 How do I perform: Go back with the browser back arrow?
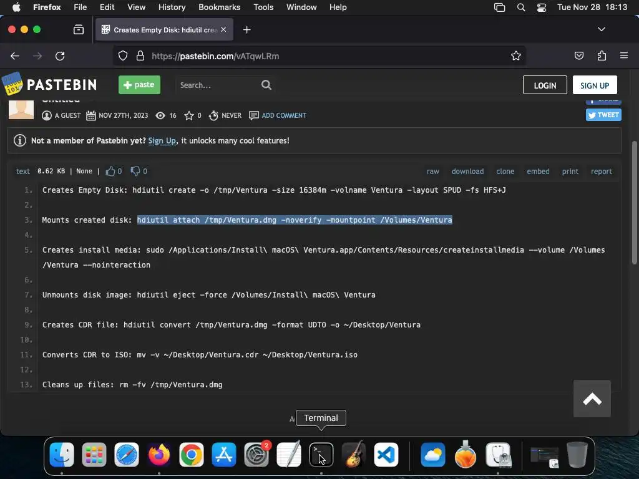click(x=15, y=56)
